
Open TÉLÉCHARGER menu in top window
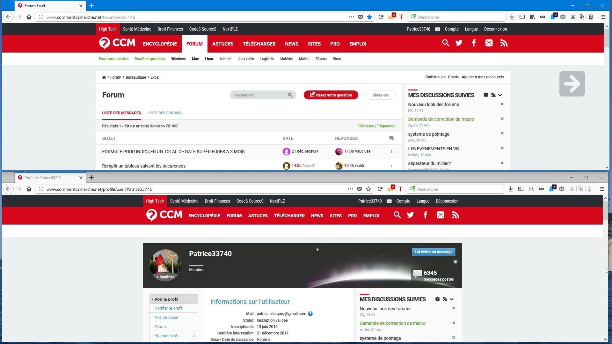tap(259, 44)
